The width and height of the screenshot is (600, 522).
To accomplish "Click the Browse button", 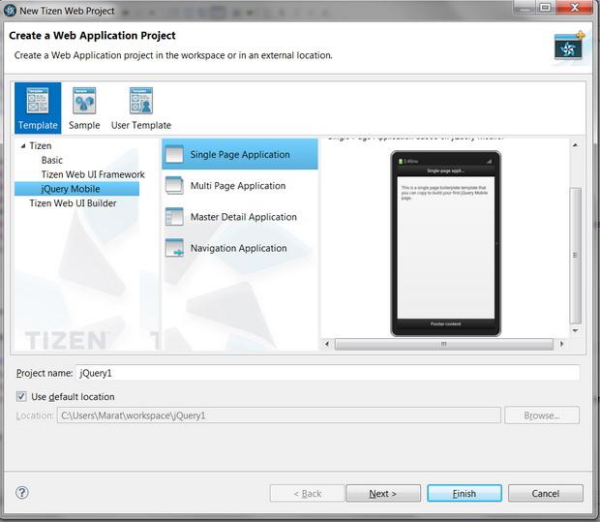I will point(542,415).
